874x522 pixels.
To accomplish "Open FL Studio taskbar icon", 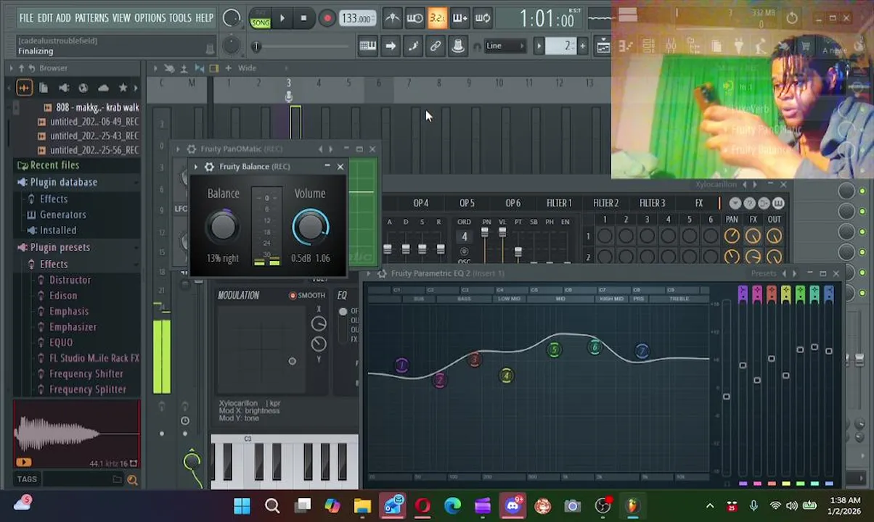I will tap(632, 505).
